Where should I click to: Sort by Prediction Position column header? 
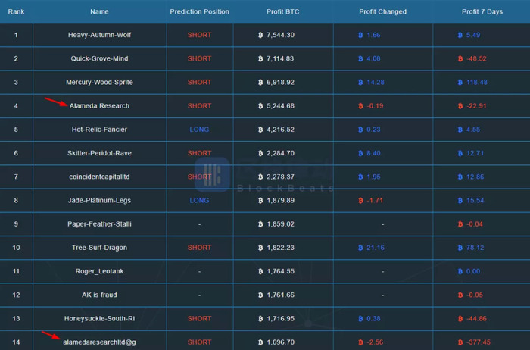pyautogui.click(x=199, y=11)
